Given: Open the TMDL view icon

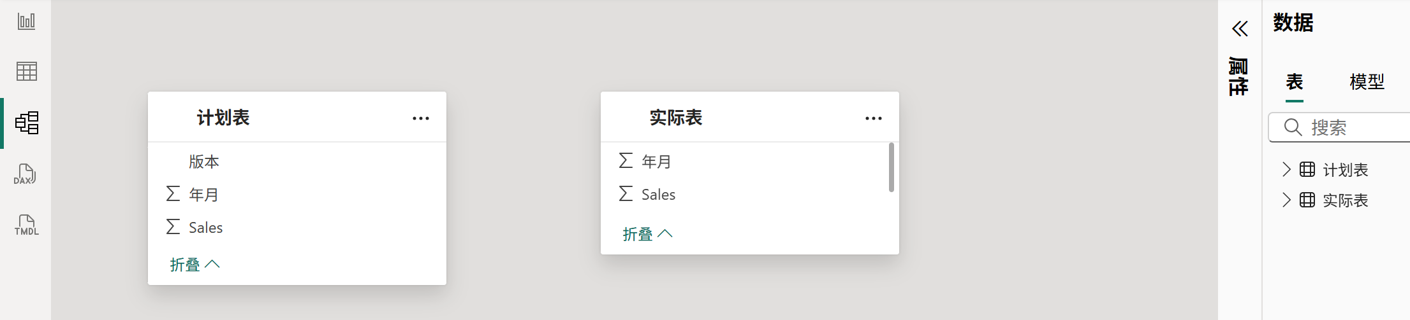Looking at the screenshot, I should click(26, 225).
